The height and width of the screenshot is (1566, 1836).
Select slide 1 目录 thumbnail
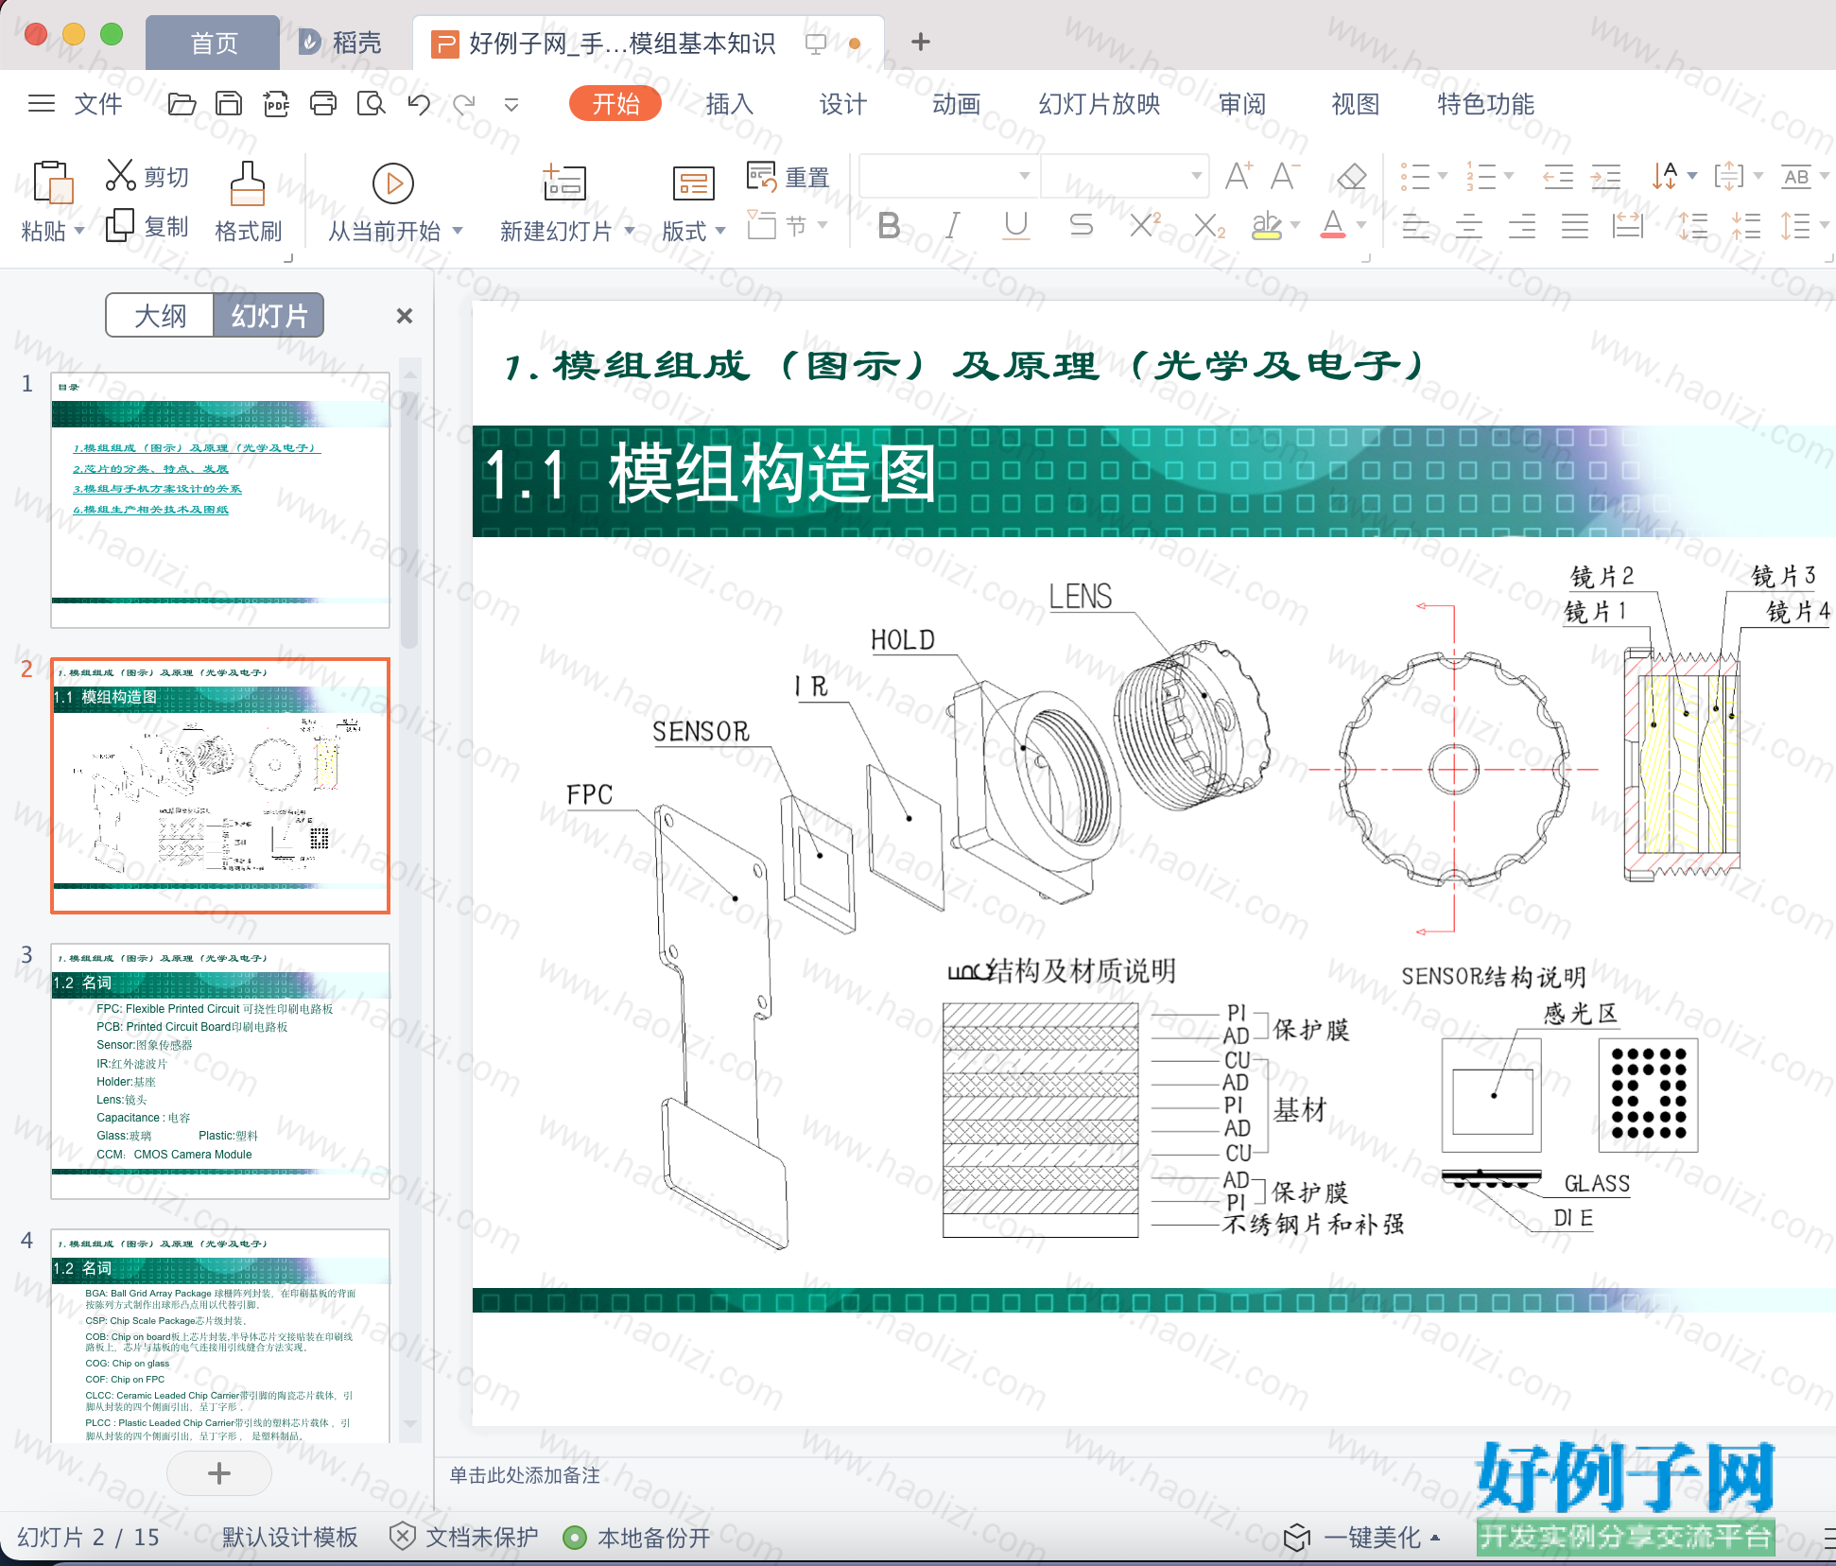click(220, 500)
